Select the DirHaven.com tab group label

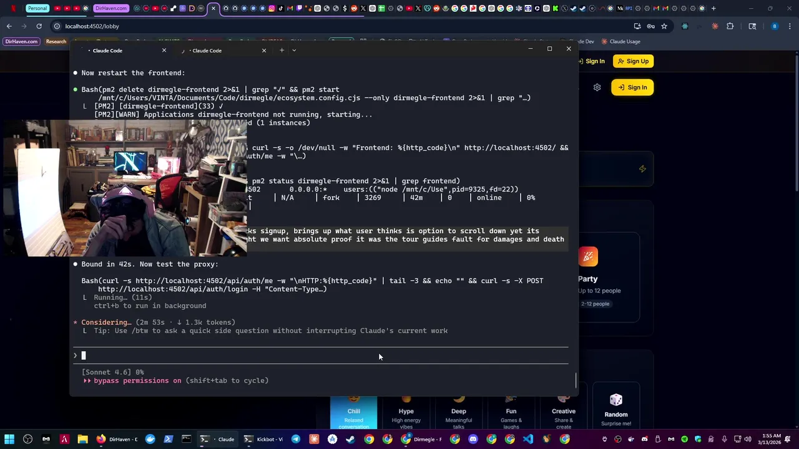coord(111,8)
